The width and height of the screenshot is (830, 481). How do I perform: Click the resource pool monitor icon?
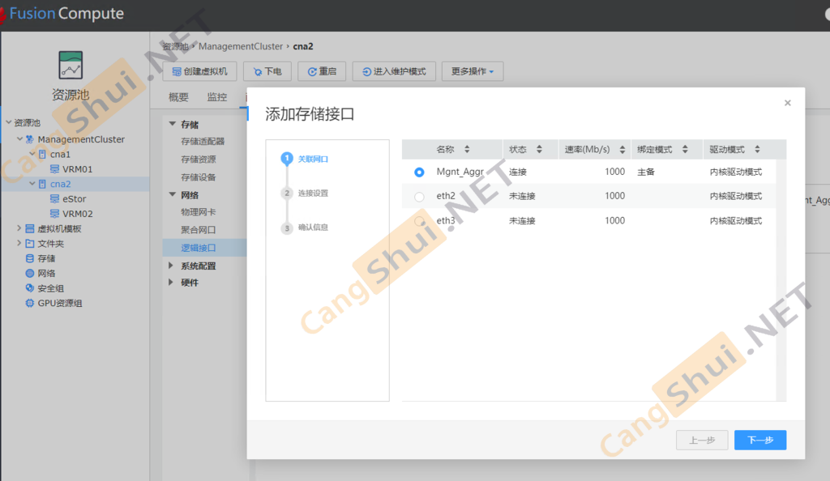click(71, 65)
